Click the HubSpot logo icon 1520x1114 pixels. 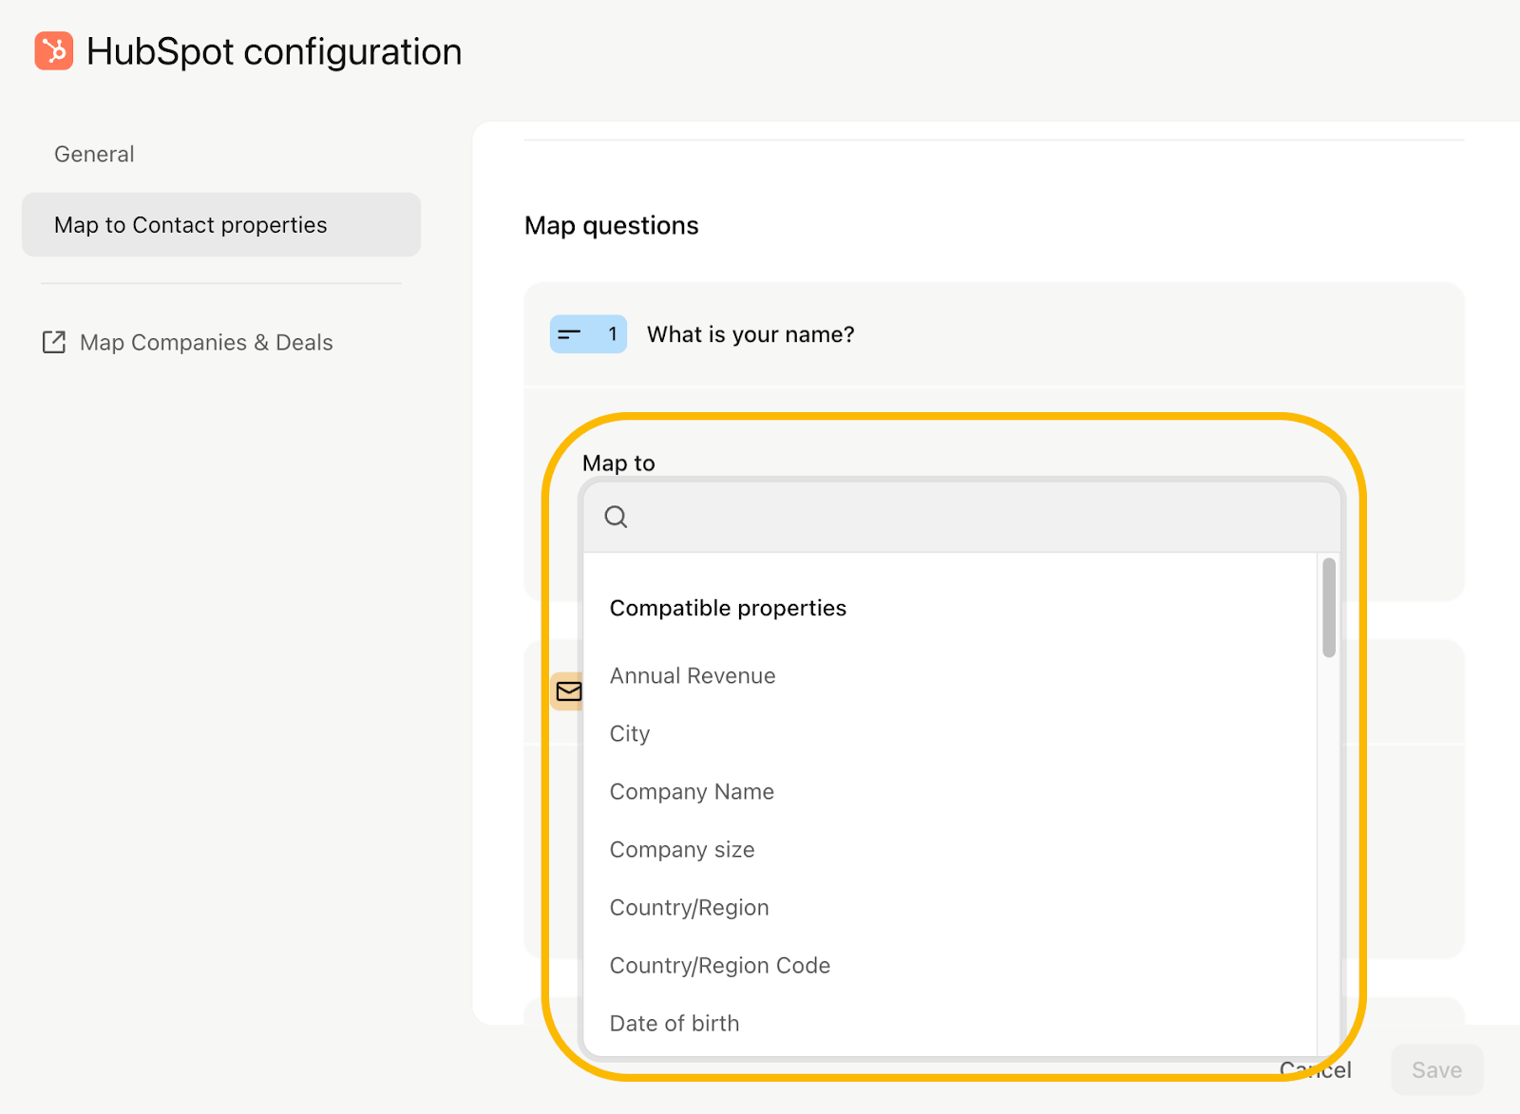point(54,51)
